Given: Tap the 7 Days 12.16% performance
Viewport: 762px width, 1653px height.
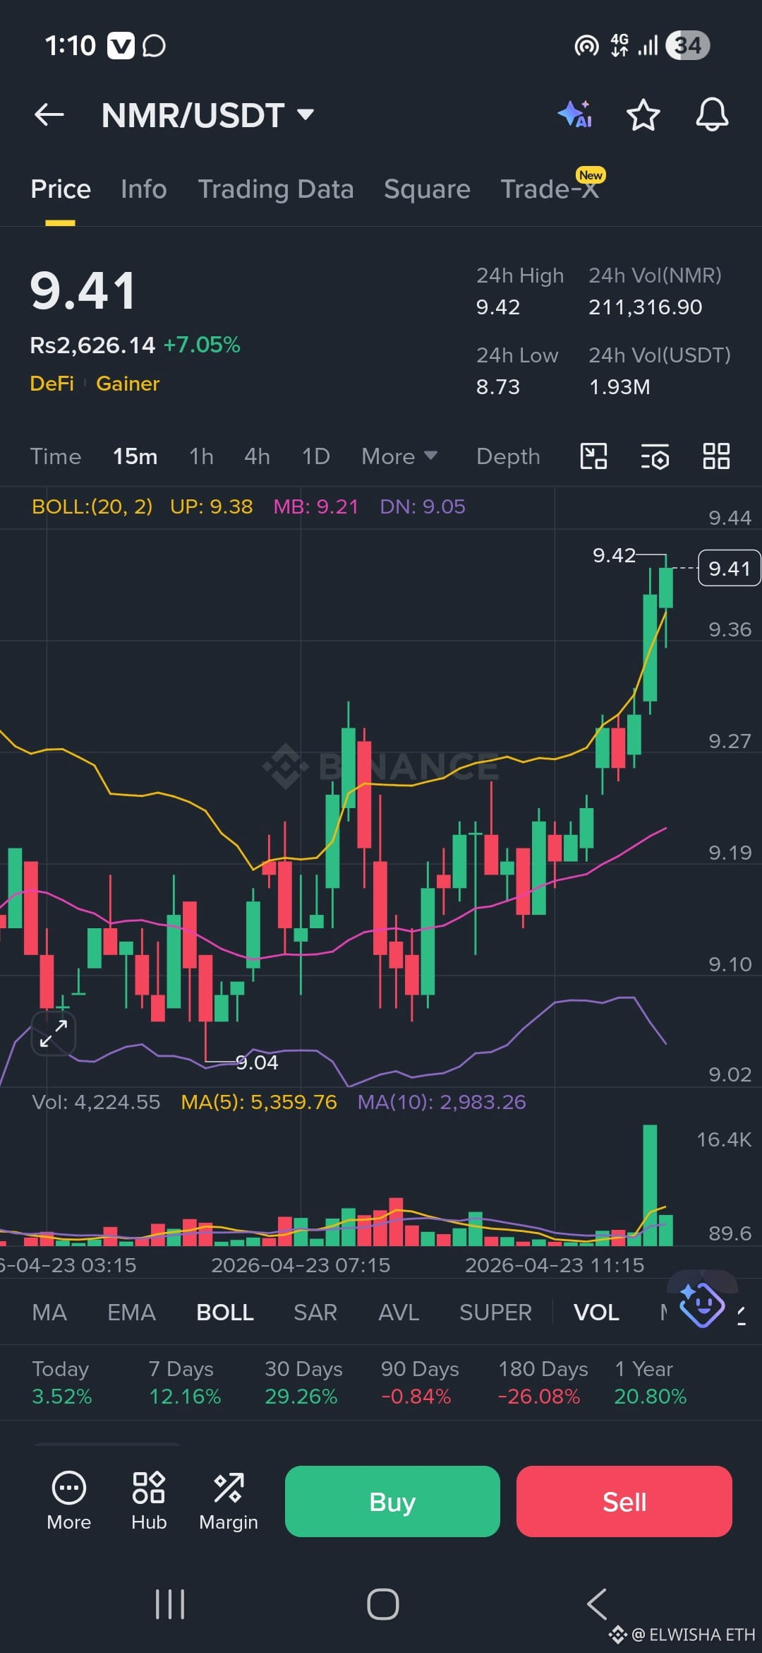Looking at the screenshot, I should pyautogui.click(x=185, y=1382).
